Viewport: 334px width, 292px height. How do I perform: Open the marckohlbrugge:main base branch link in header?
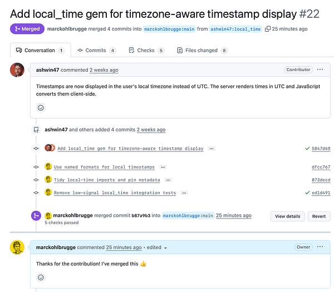[x=169, y=29]
